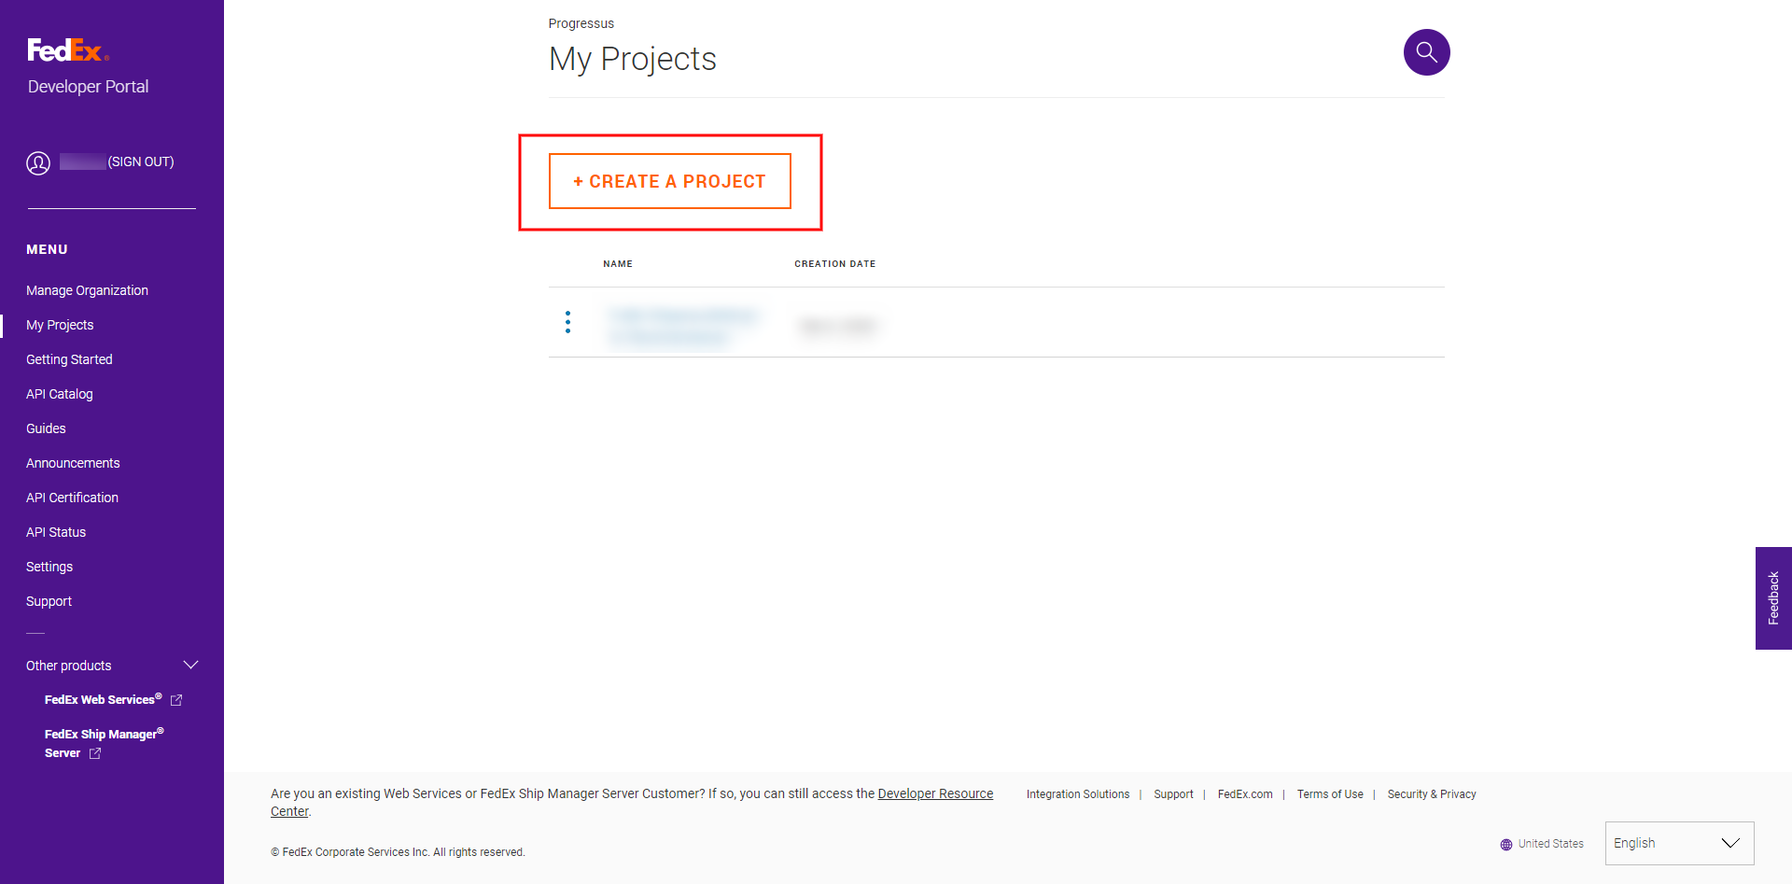This screenshot has height=884, width=1792.
Task: Click the CREATE A PROJECT button
Action: 669,181
